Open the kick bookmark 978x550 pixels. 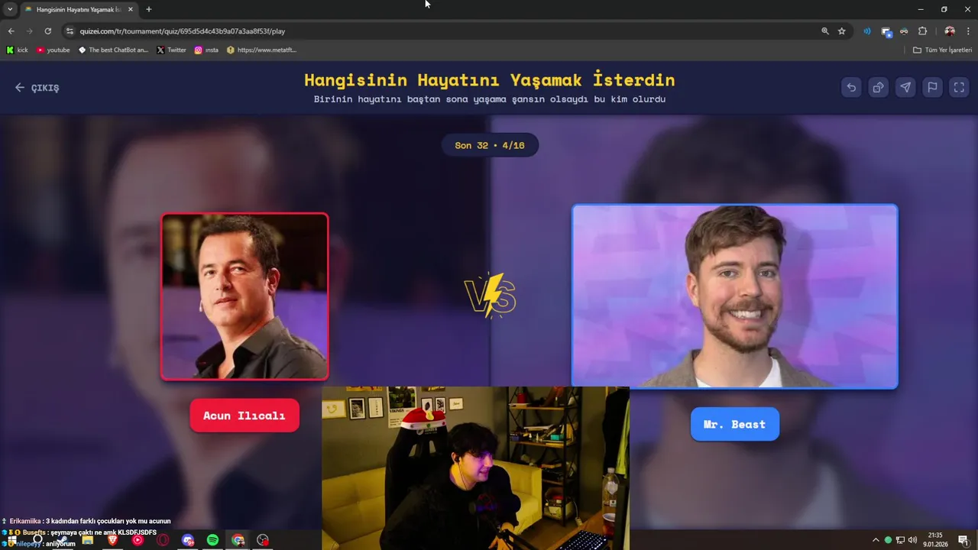17,50
